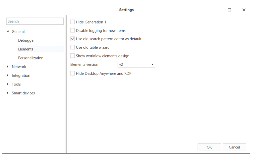Check Disable logging for new items
The width and height of the screenshot is (253, 156).
coord(72,31)
